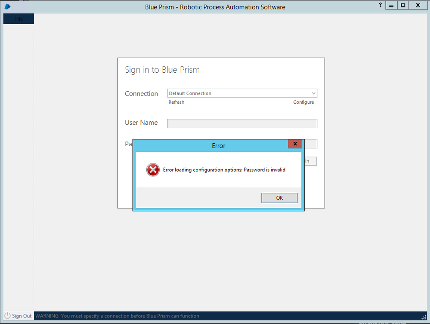Viewport: 430px width, 324px height.
Task: Click the Blue Prism logo icon
Action: [x=7, y=6]
